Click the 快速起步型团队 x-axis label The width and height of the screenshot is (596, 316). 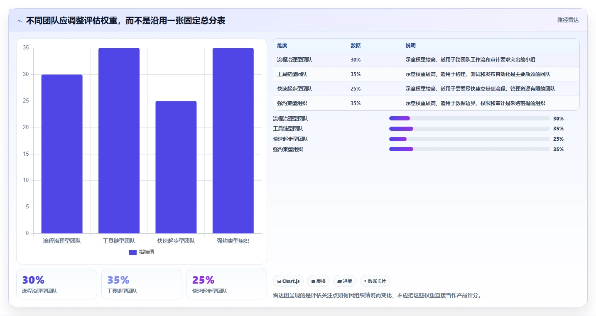point(176,241)
